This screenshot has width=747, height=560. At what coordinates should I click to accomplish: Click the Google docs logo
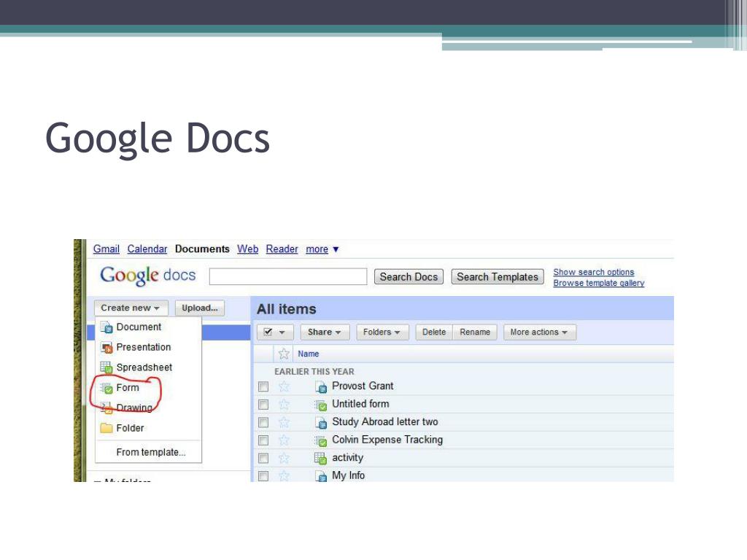(x=147, y=275)
